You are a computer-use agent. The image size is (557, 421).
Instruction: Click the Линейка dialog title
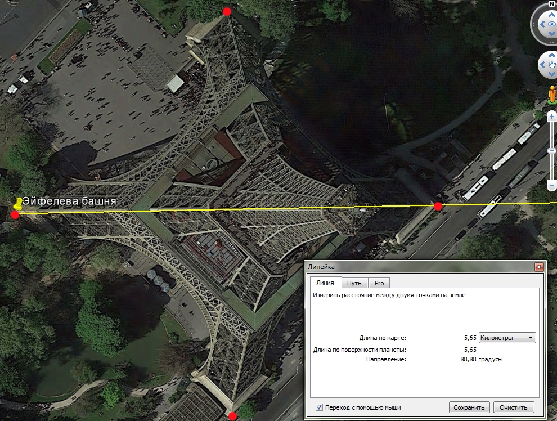321,267
